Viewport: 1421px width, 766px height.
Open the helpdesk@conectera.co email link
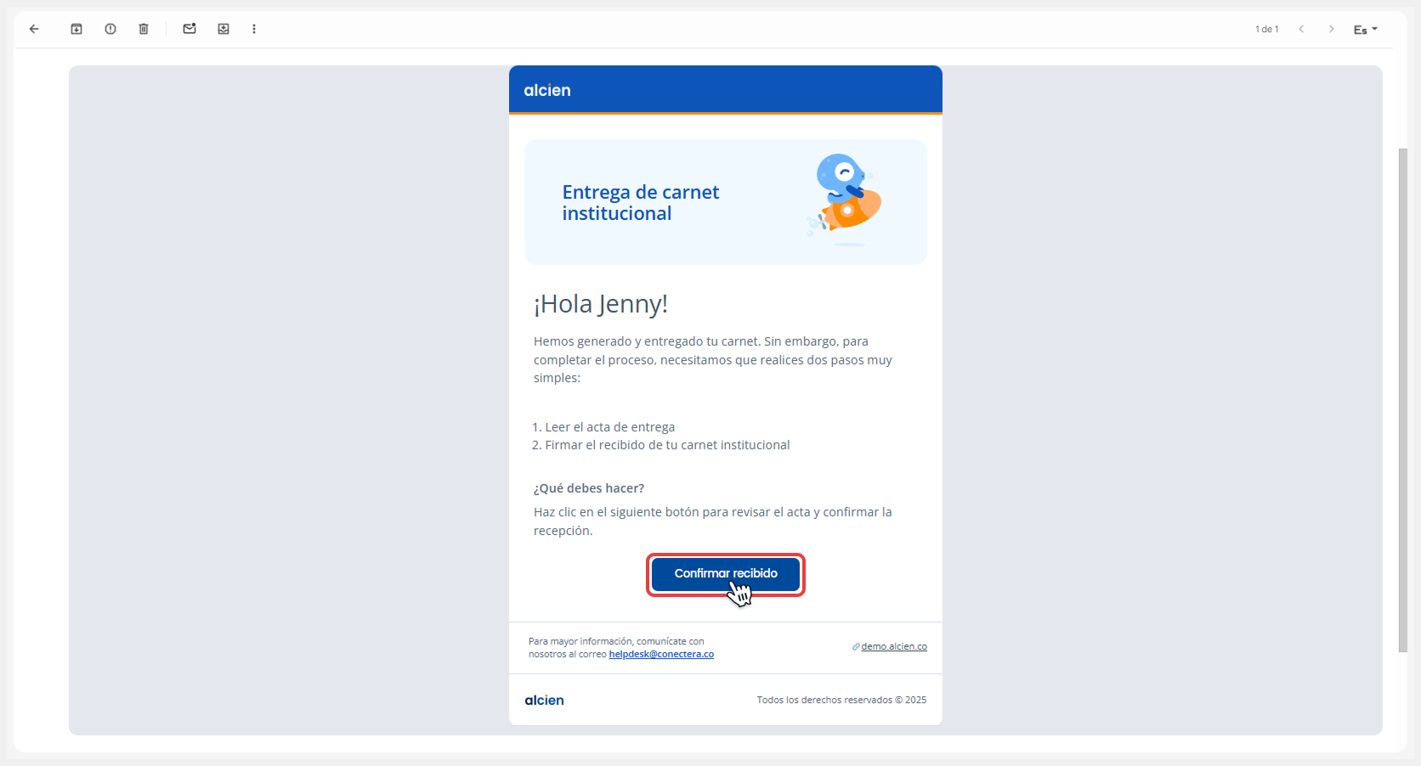[661, 654]
